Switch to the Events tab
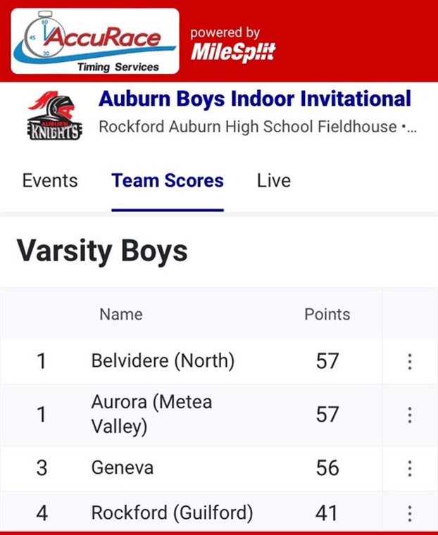The height and width of the screenshot is (535, 438). (50, 180)
